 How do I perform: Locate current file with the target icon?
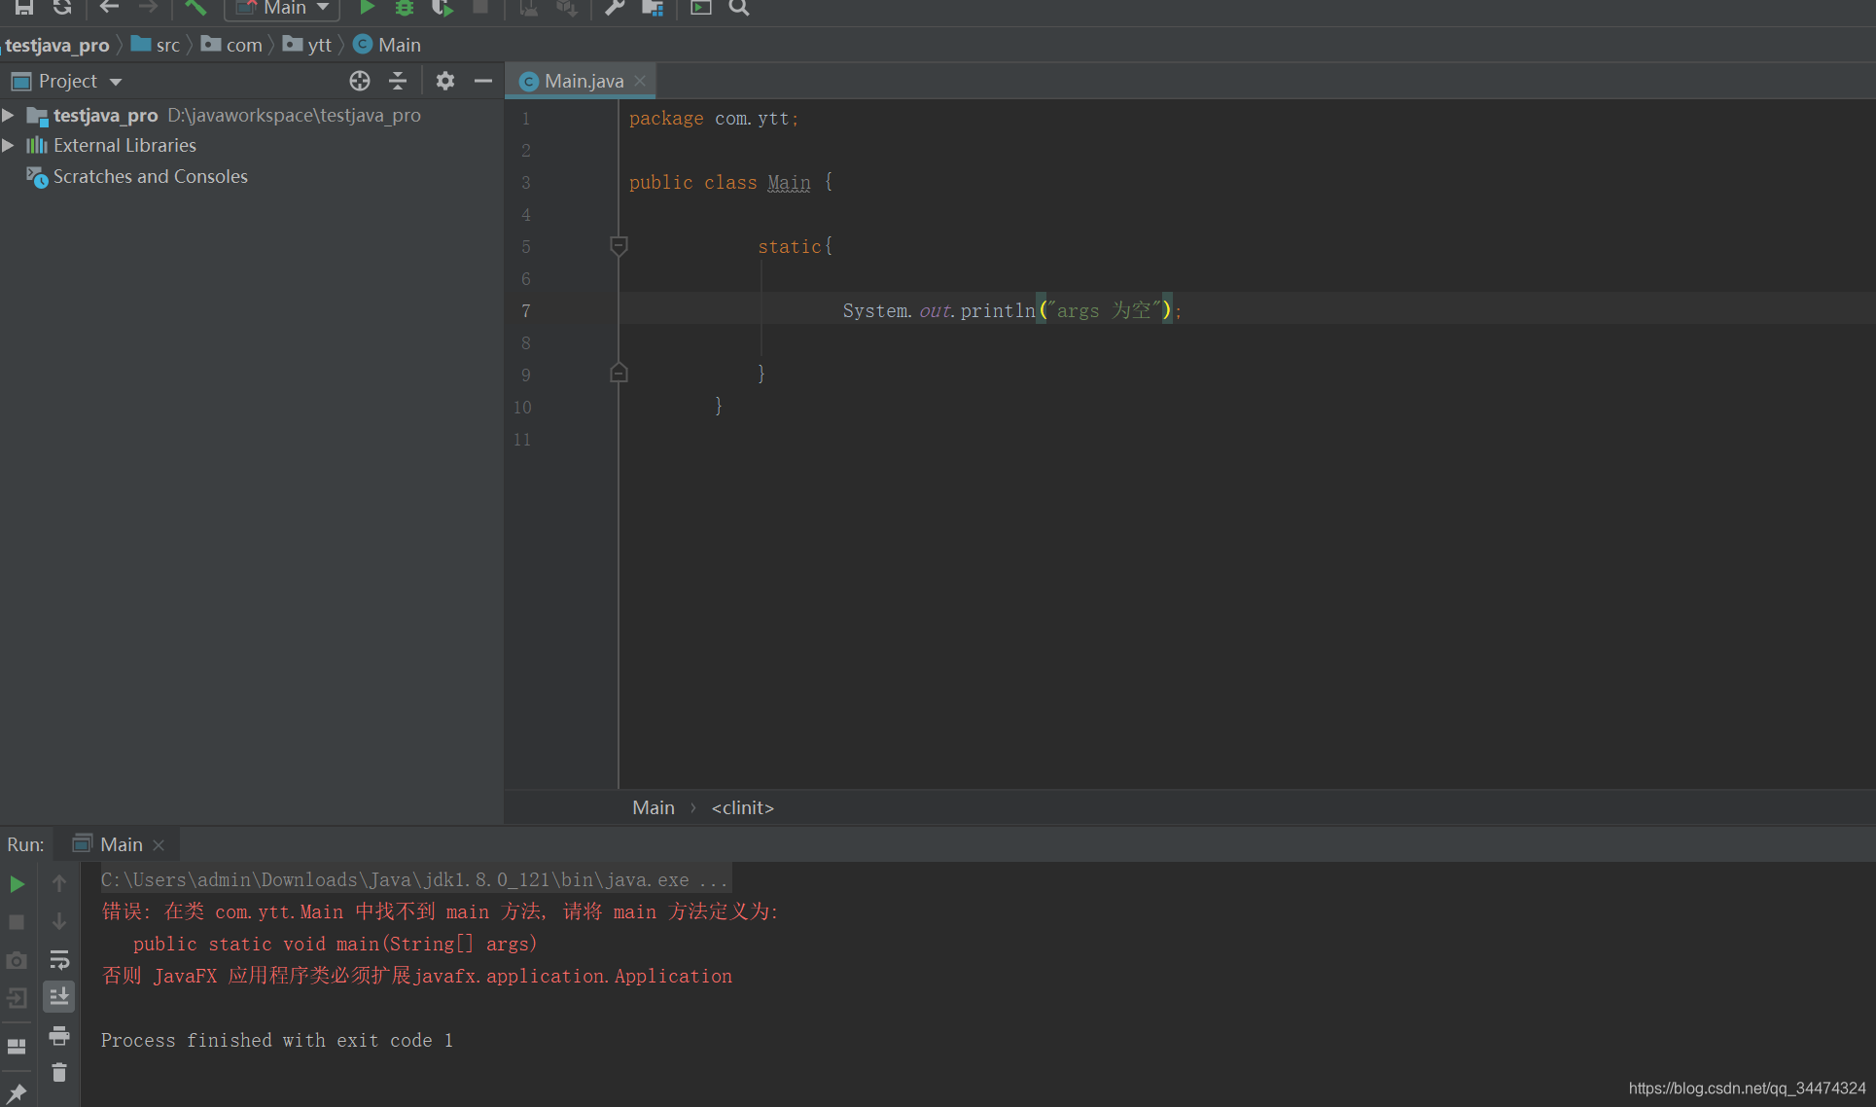(360, 81)
